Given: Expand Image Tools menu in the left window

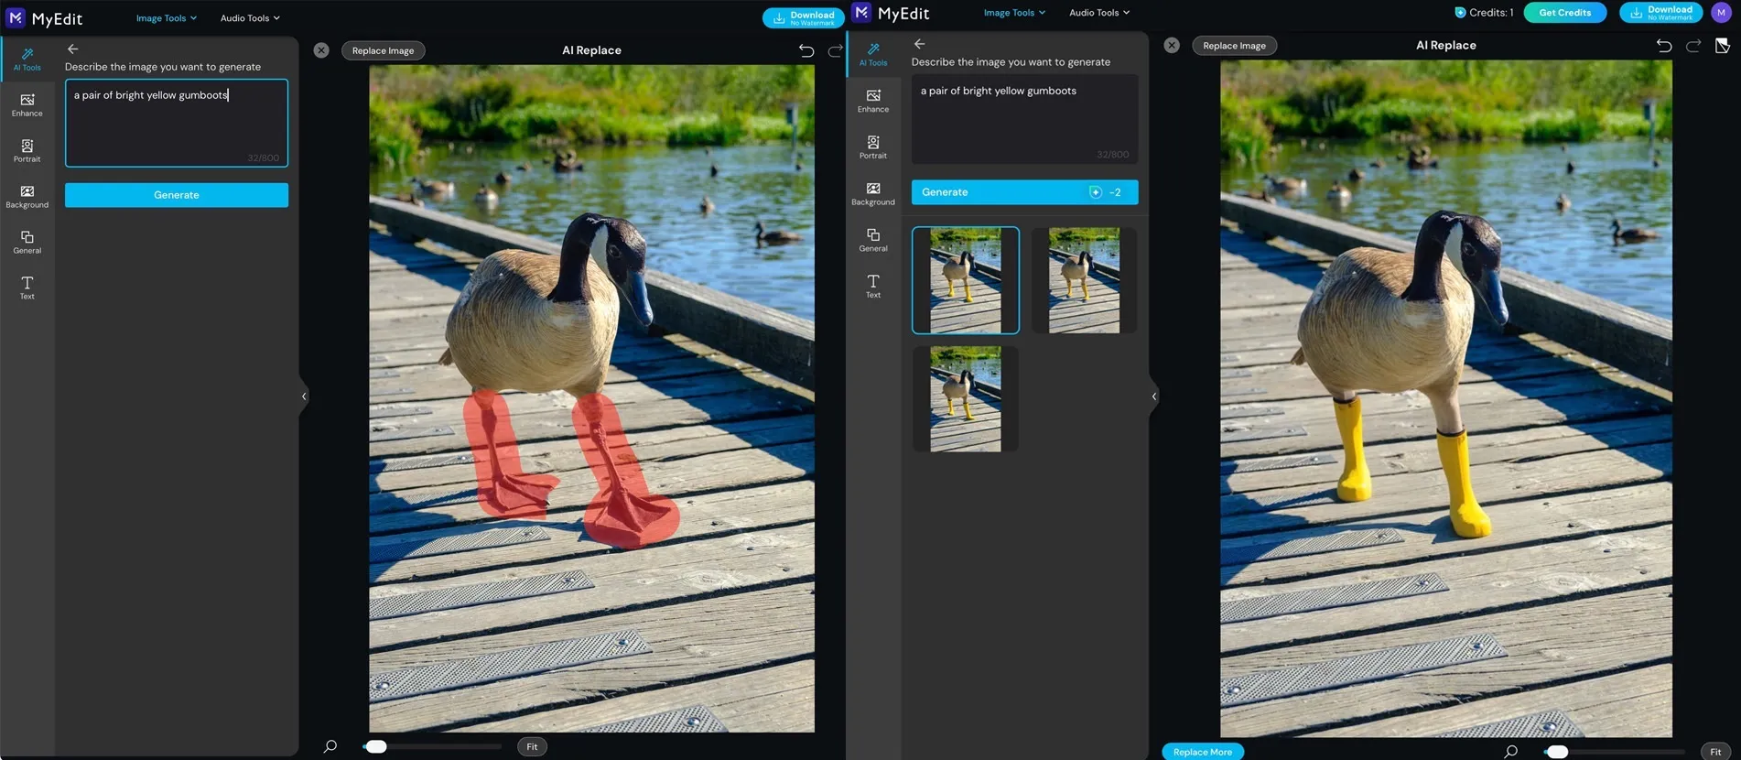Looking at the screenshot, I should (166, 18).
